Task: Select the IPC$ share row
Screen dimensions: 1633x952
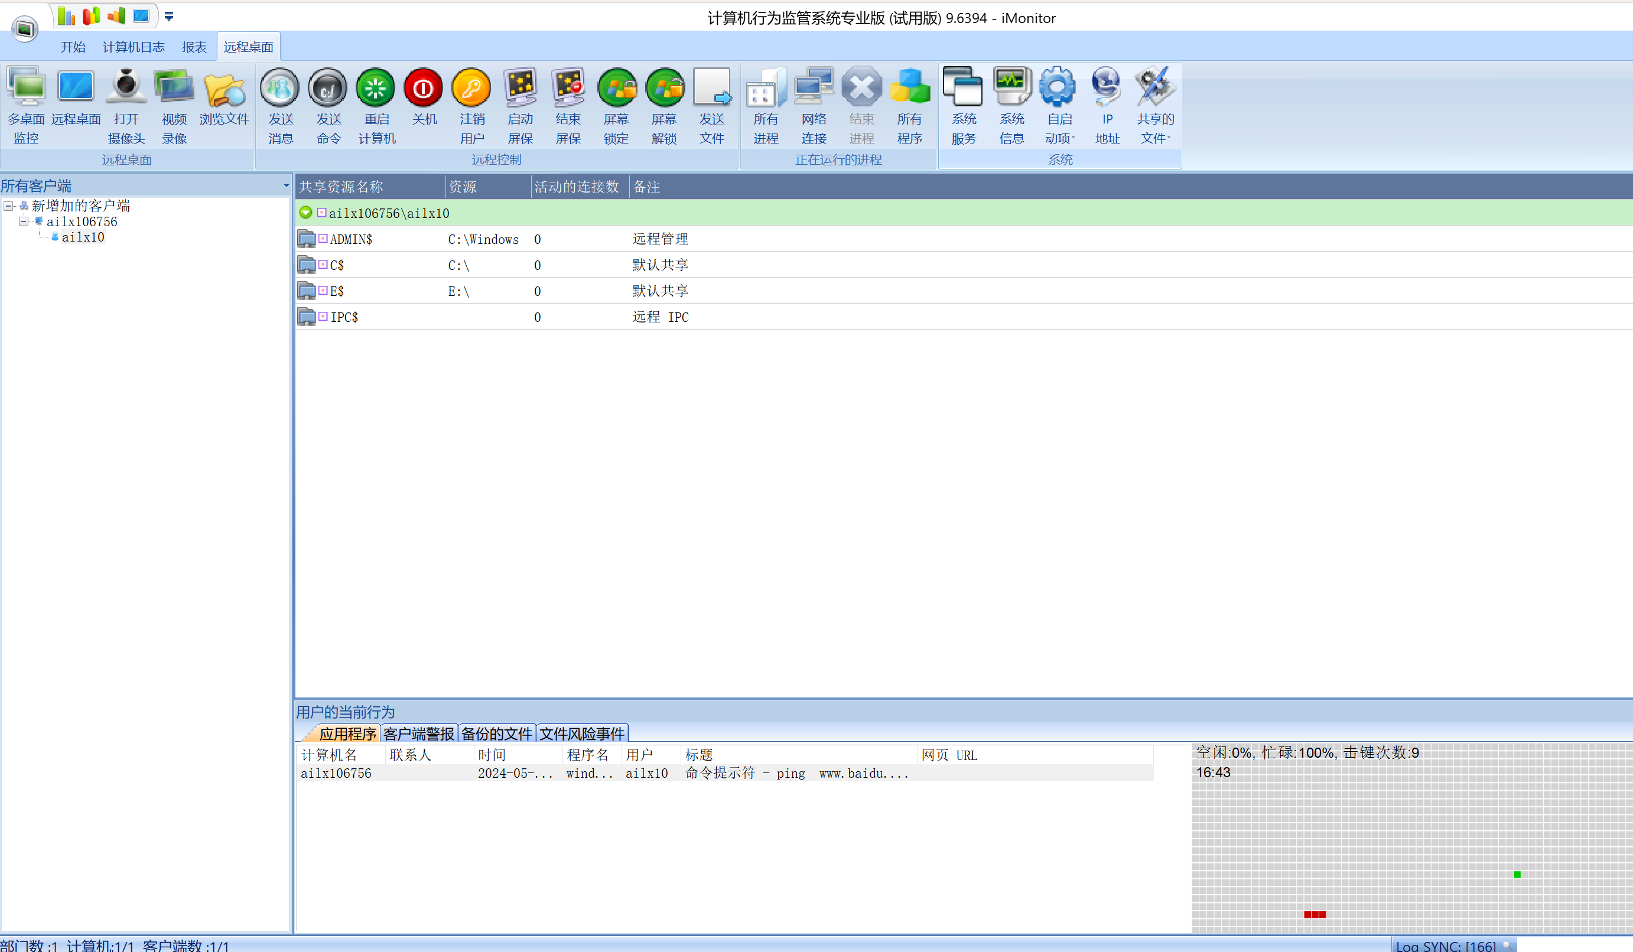Action: (964, 317)
